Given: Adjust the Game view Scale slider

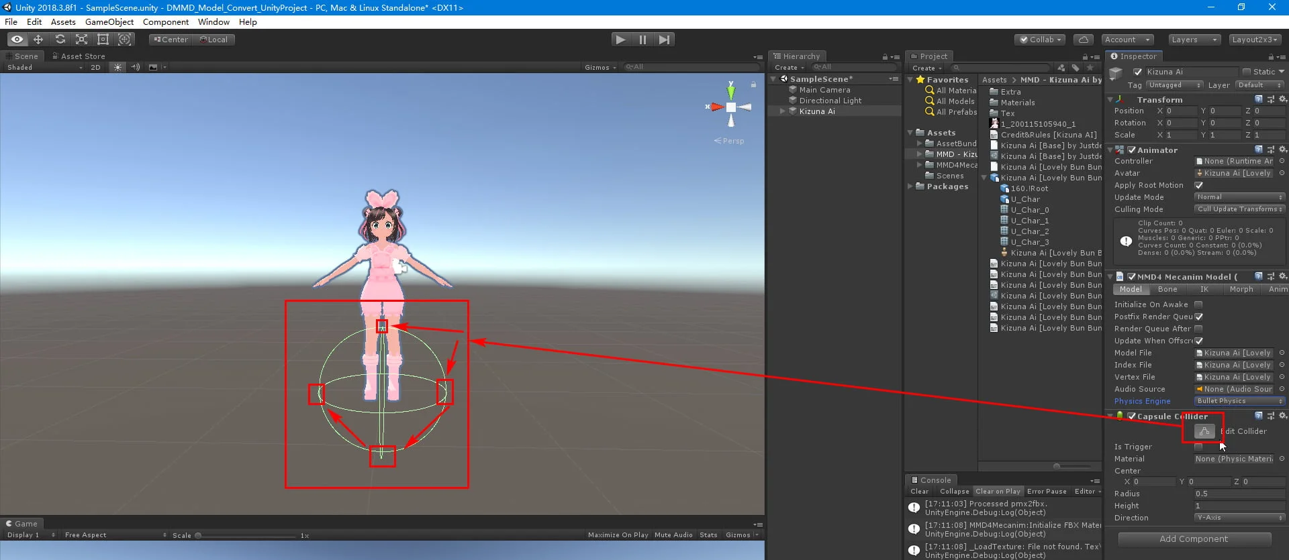Looking at the screenshot, I should click(x=198, y=536).
